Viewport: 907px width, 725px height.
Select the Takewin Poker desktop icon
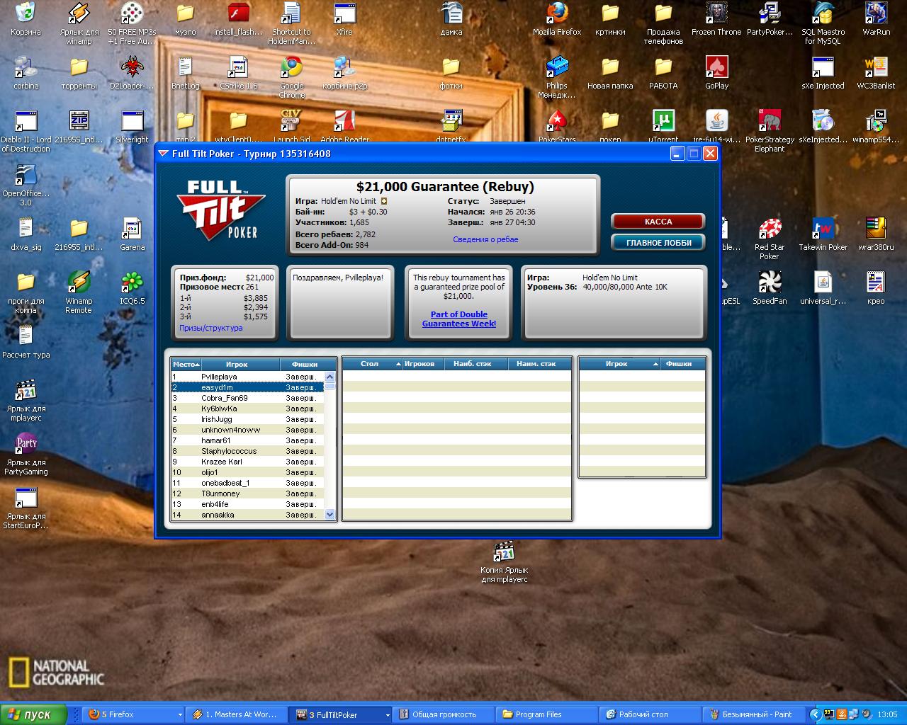coord(823,229)
